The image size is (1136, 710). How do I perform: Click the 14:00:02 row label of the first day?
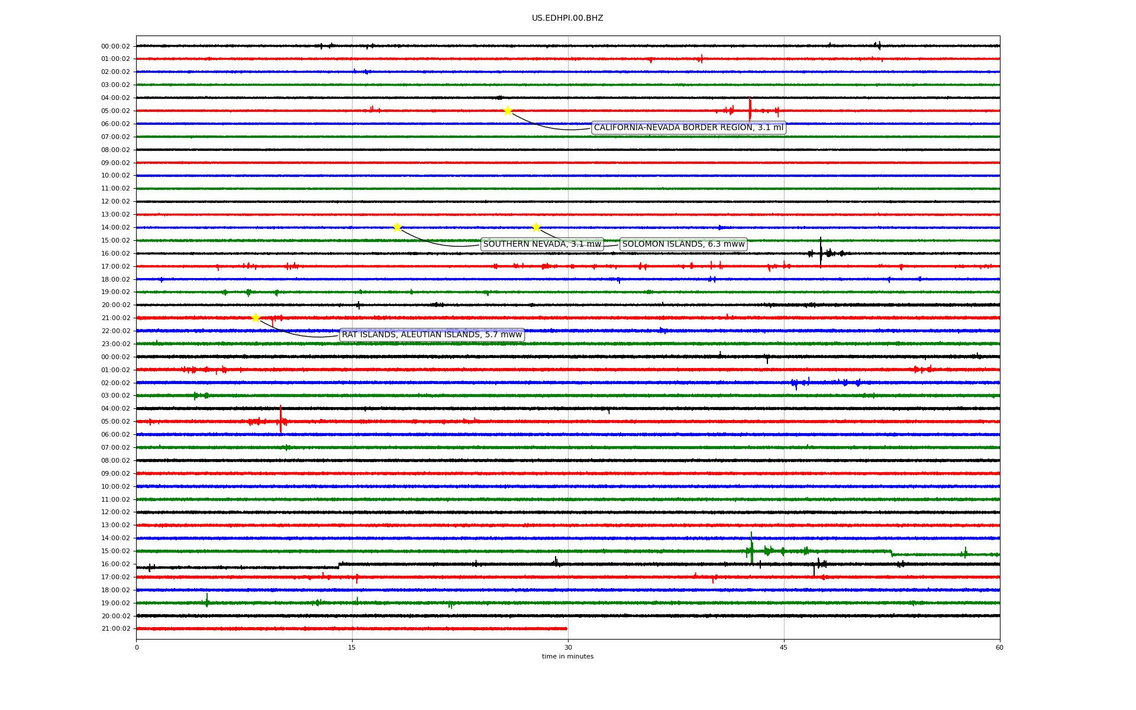[115, 227]
